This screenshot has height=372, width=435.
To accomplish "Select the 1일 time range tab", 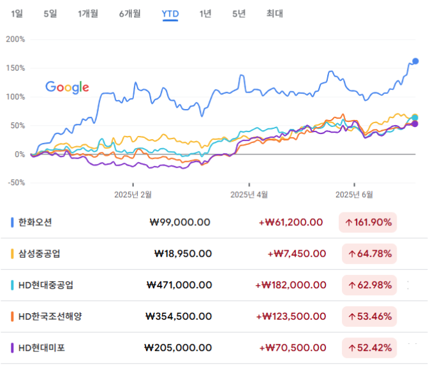I will [17, 13].
